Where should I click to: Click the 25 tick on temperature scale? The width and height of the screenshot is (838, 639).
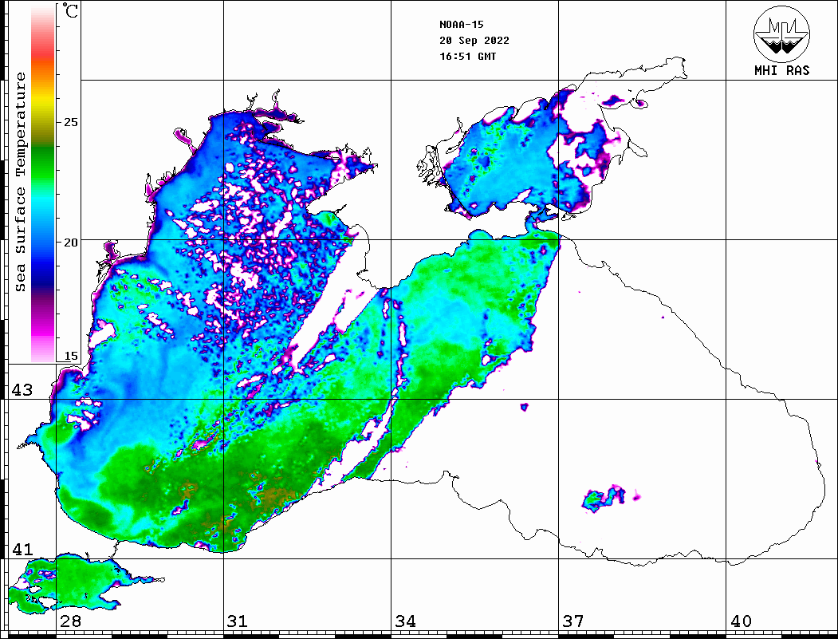click(x=70, y=122)
